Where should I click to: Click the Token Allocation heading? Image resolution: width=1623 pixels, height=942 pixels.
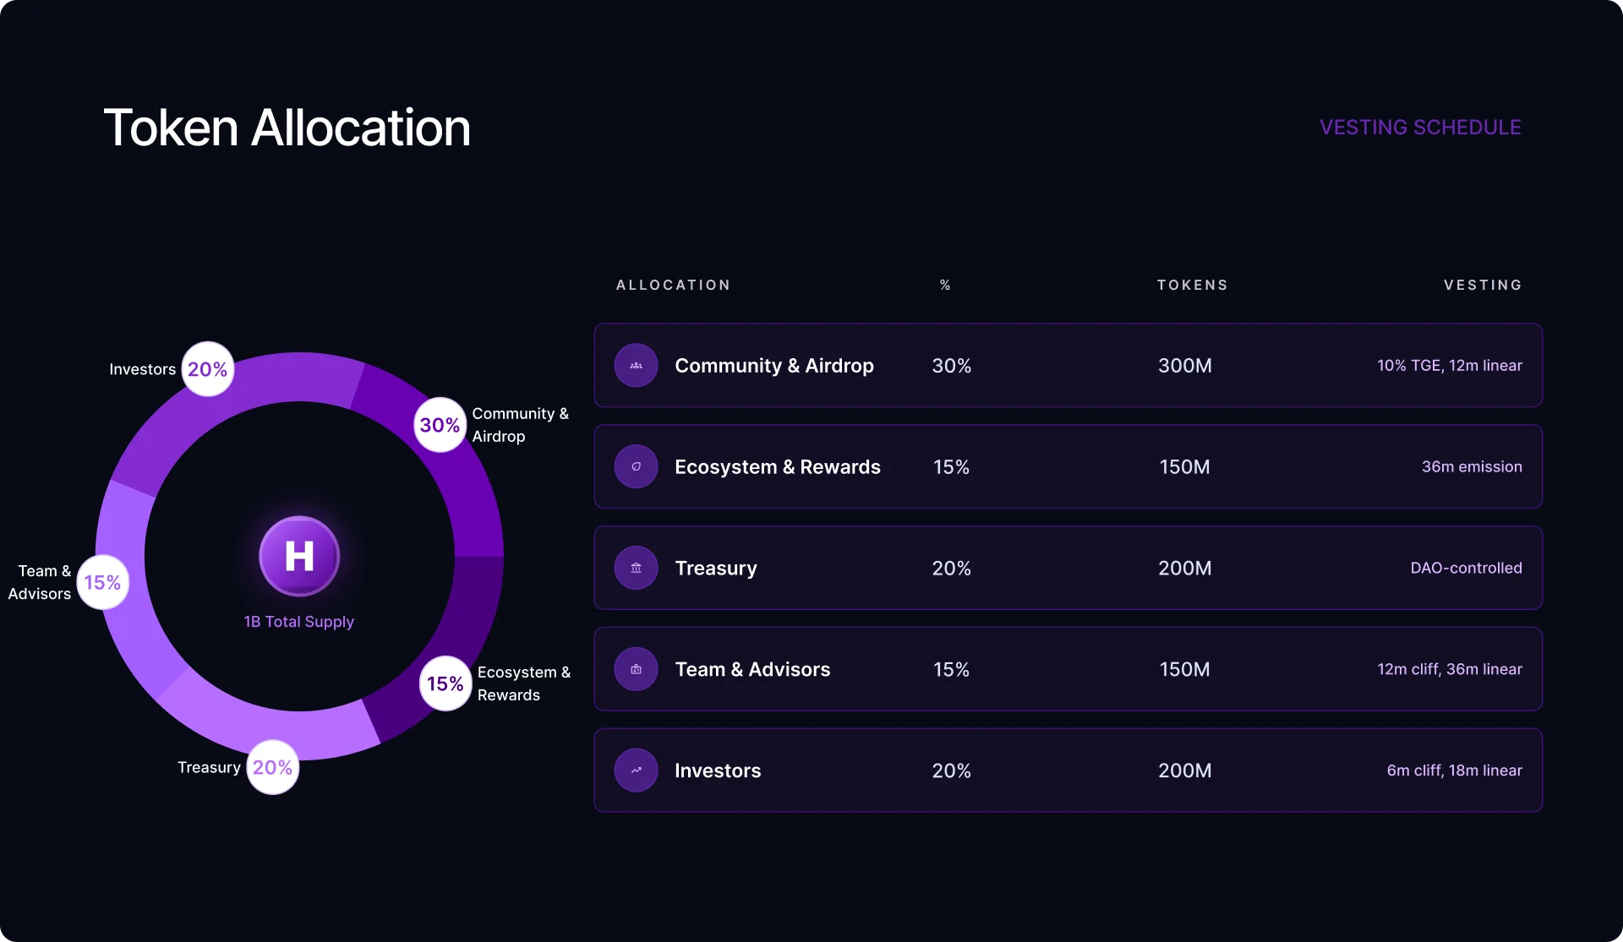(x=287, y=128)
